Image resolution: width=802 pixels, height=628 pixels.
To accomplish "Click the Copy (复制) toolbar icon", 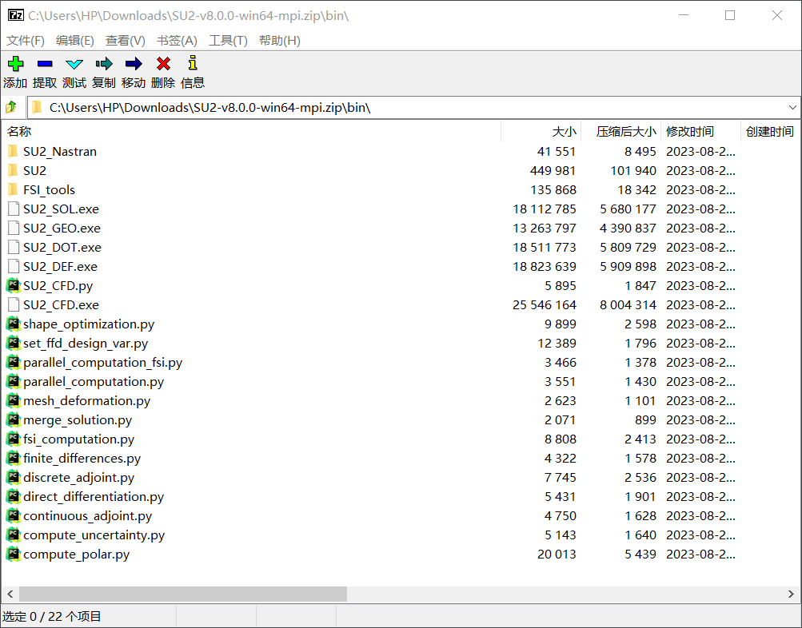I will coord(104,65).
